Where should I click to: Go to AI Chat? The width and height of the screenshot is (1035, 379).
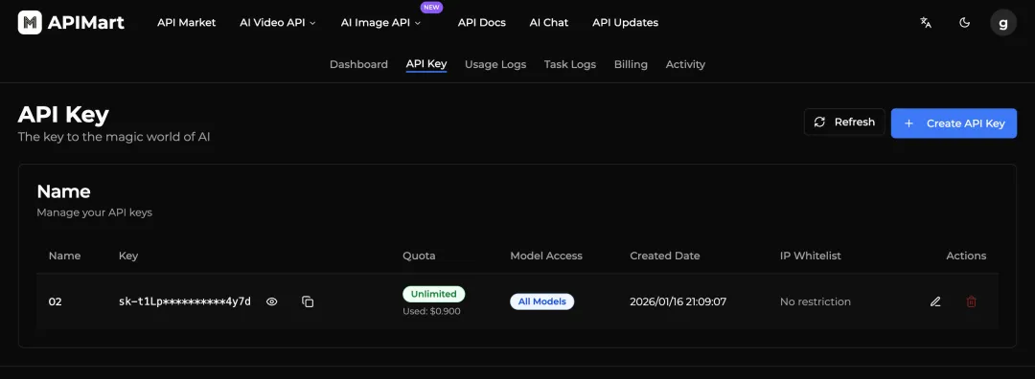[548, 22]
